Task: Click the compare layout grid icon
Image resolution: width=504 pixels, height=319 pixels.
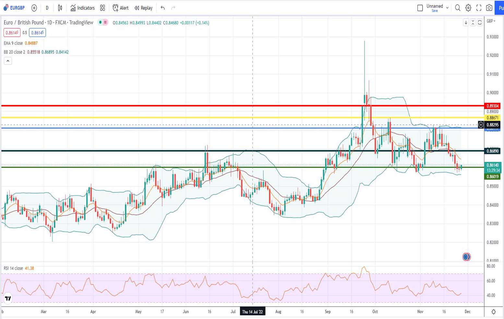Action: point(102,8)
